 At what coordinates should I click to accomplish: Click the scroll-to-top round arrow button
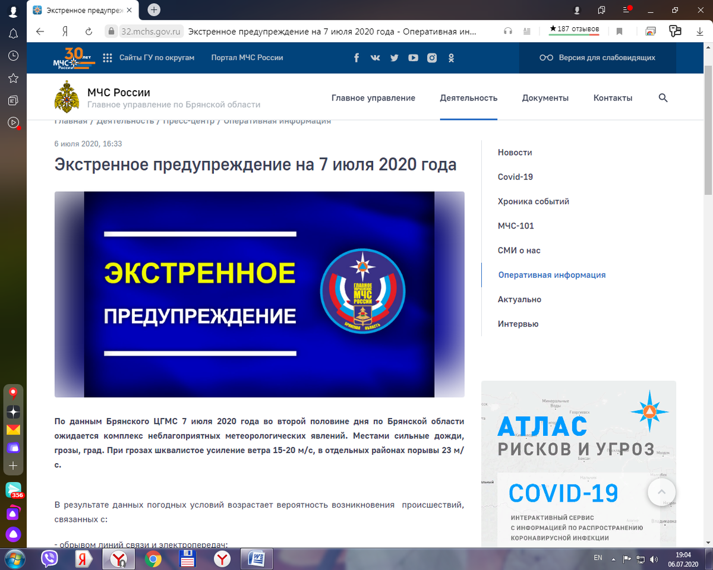(x=661, y=492)
